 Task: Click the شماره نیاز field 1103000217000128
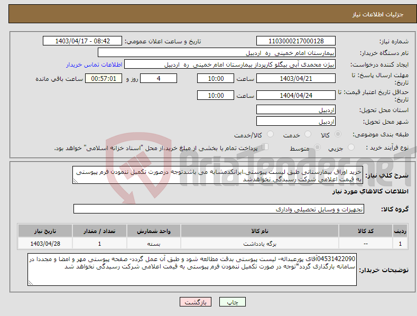[x=296, y=41]
